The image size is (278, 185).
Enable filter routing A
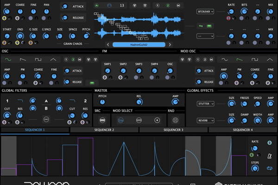tap(46, 101)
